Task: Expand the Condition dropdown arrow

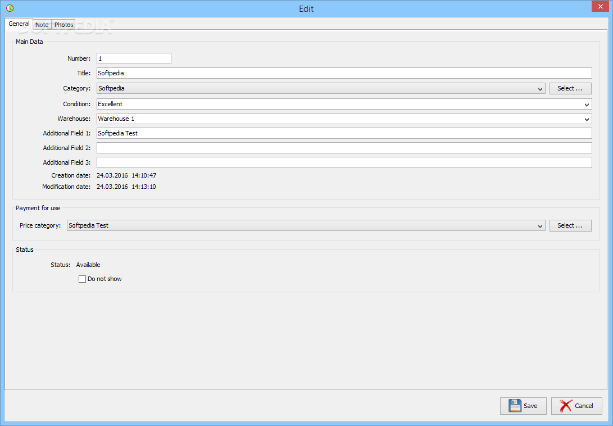Action: (587, 105)
